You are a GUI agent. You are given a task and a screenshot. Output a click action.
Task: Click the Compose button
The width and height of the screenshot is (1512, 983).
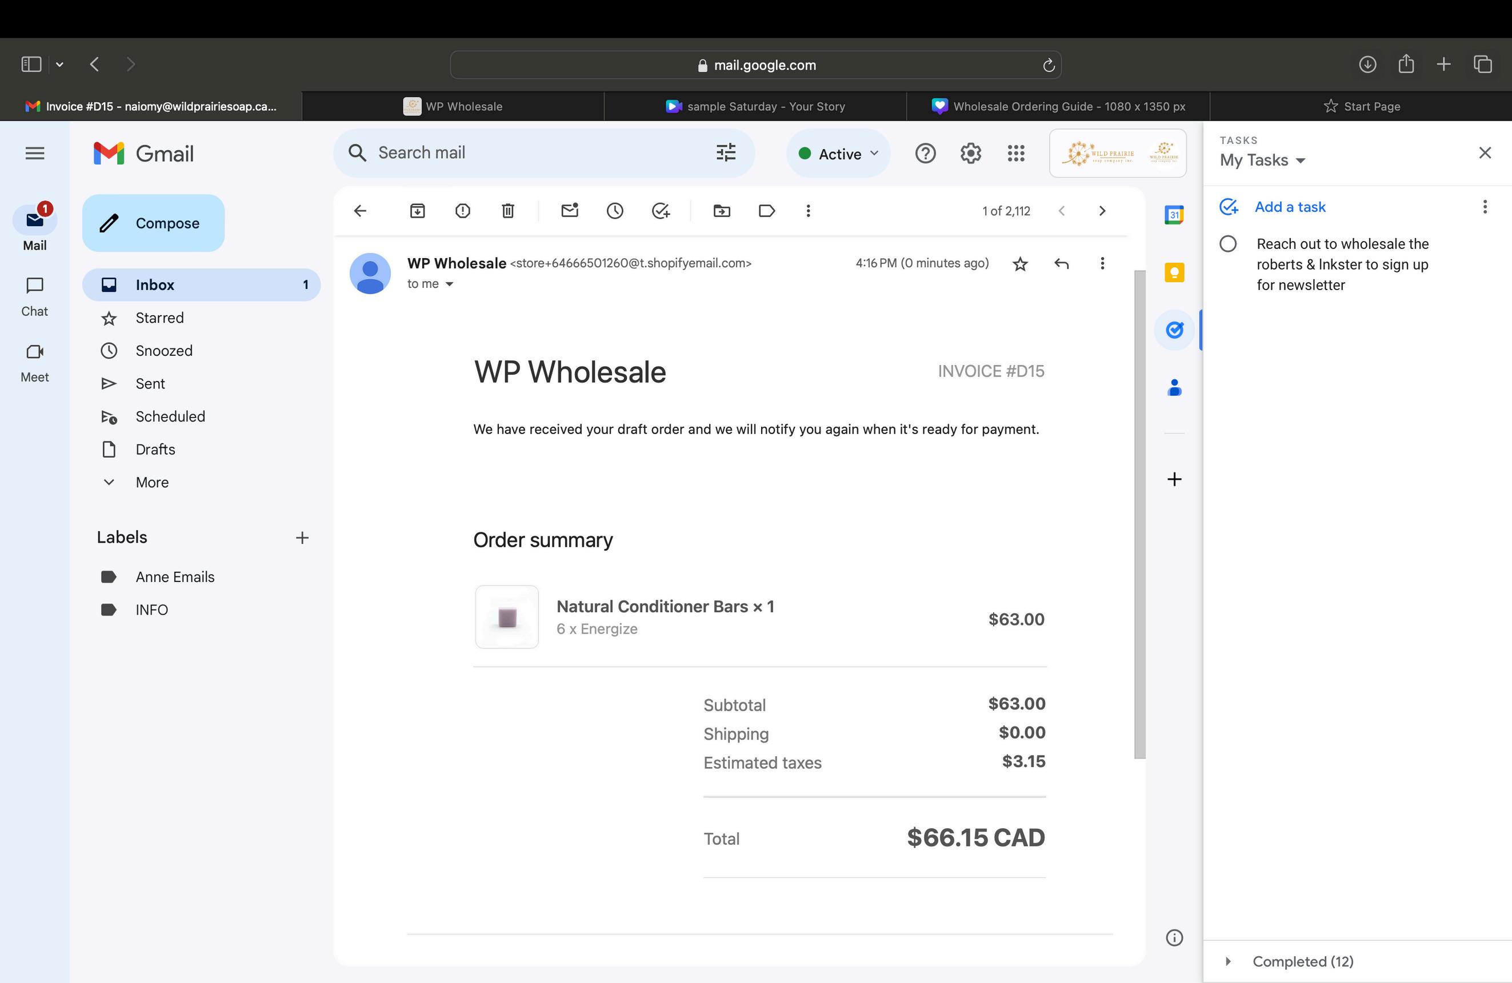[153, 223]
